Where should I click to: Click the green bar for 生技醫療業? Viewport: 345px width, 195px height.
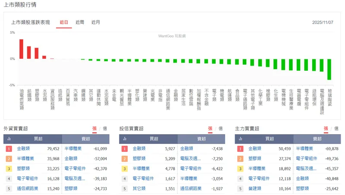[x=291, y=65]
